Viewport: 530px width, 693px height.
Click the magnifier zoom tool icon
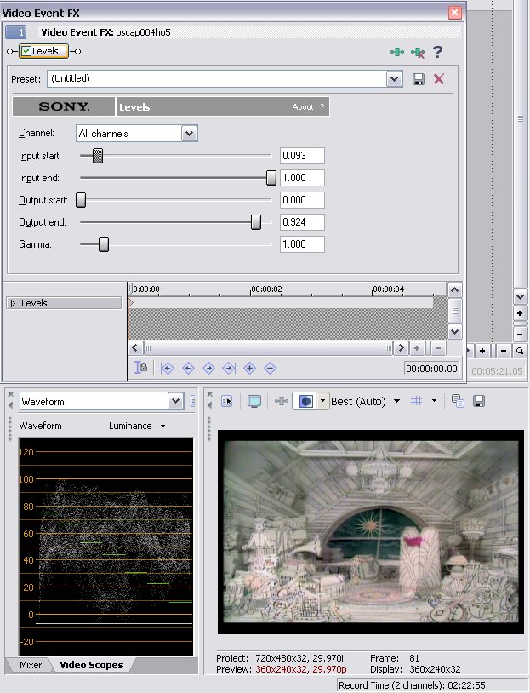pyautogui.click(x=520, y=351)
